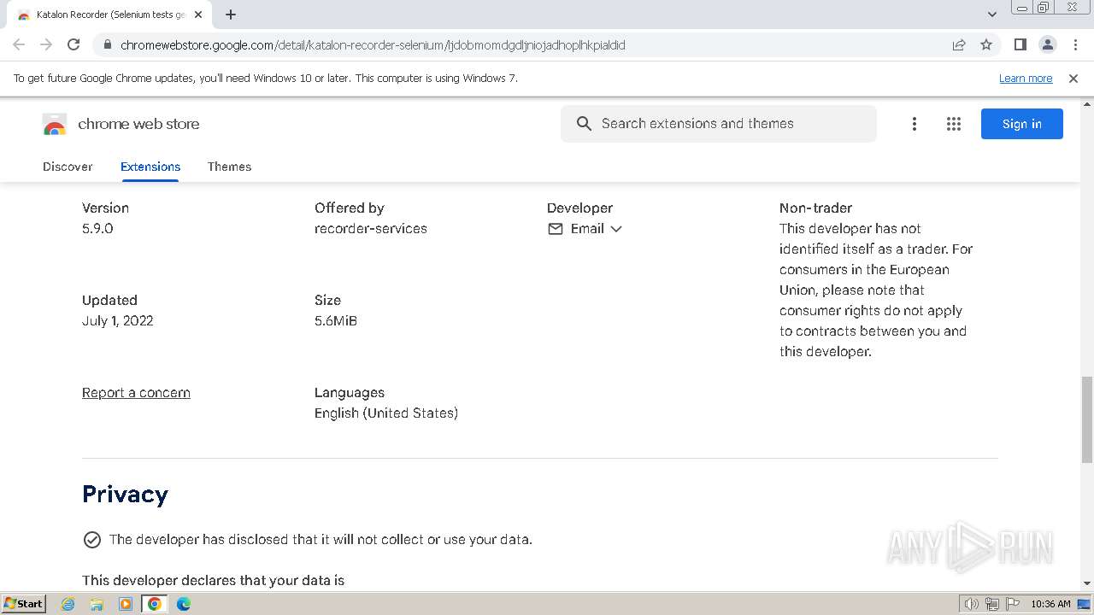Open Chrome side panel
Image resolution: width=1094 pixels, height=615 pixels.
(x=1020, y=44)
